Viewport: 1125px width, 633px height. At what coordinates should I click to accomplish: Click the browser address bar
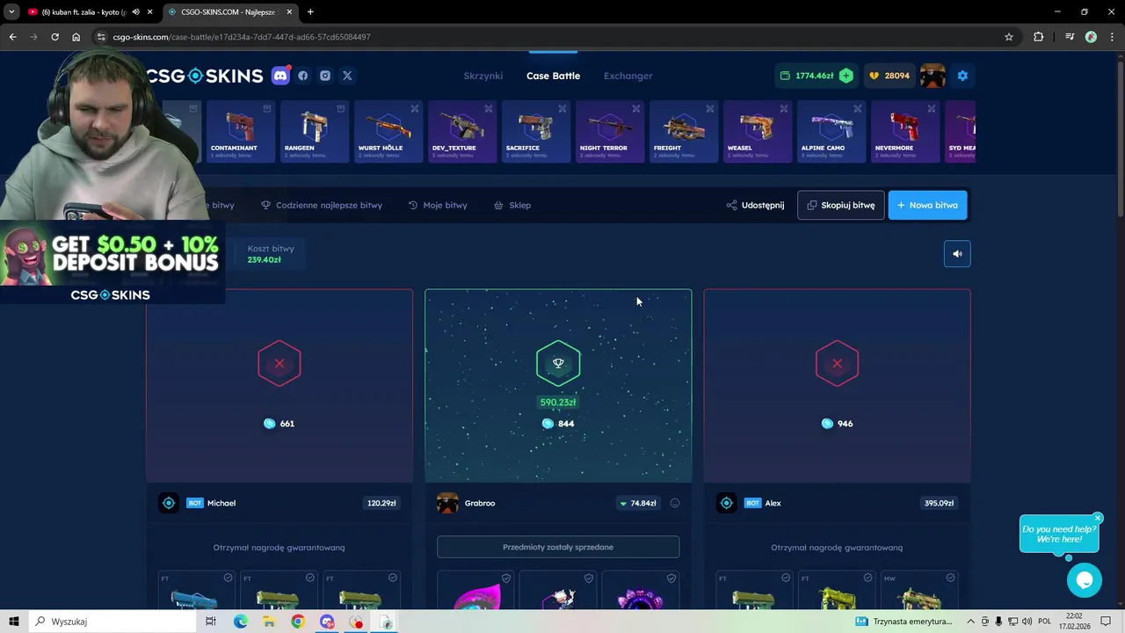tap(554, 37)
